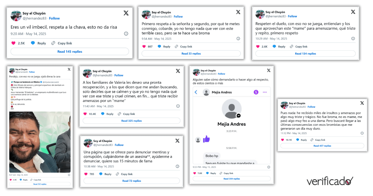Go back using the Mejia Andres chat arrow

(196, 92)
